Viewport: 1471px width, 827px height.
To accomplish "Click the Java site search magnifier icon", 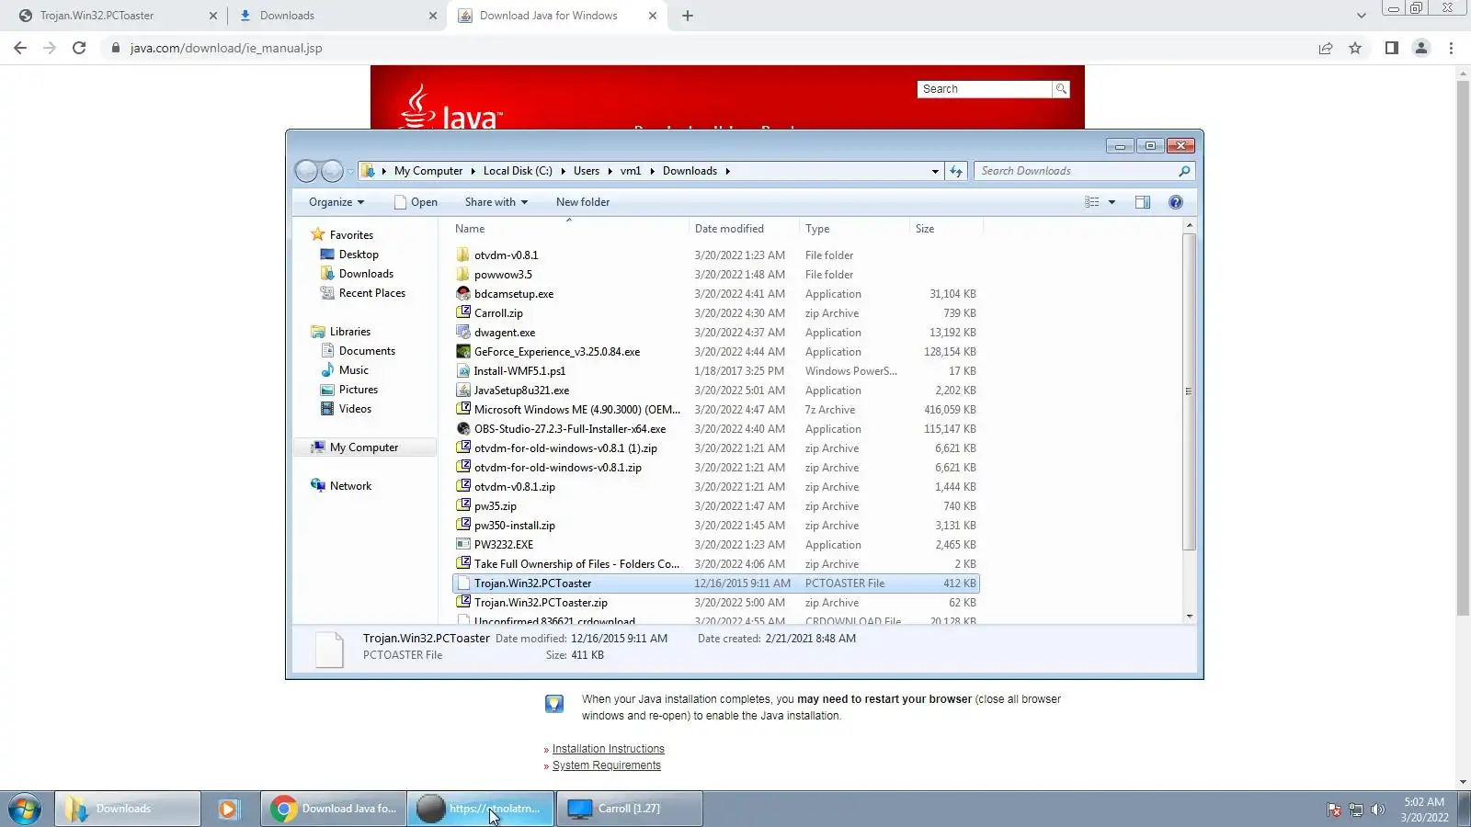I will 1061,89.
